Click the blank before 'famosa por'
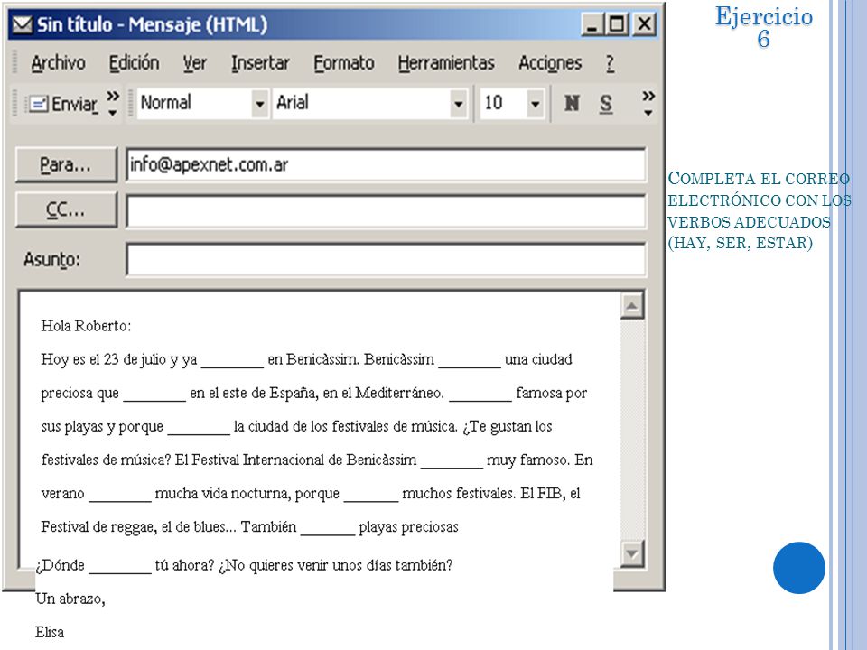 tap(480, 395)
